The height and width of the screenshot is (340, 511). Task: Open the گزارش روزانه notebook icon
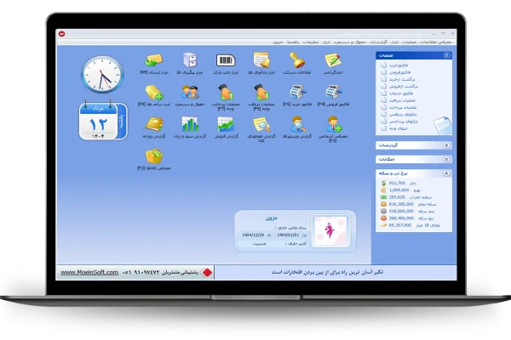tap(154, 124)
